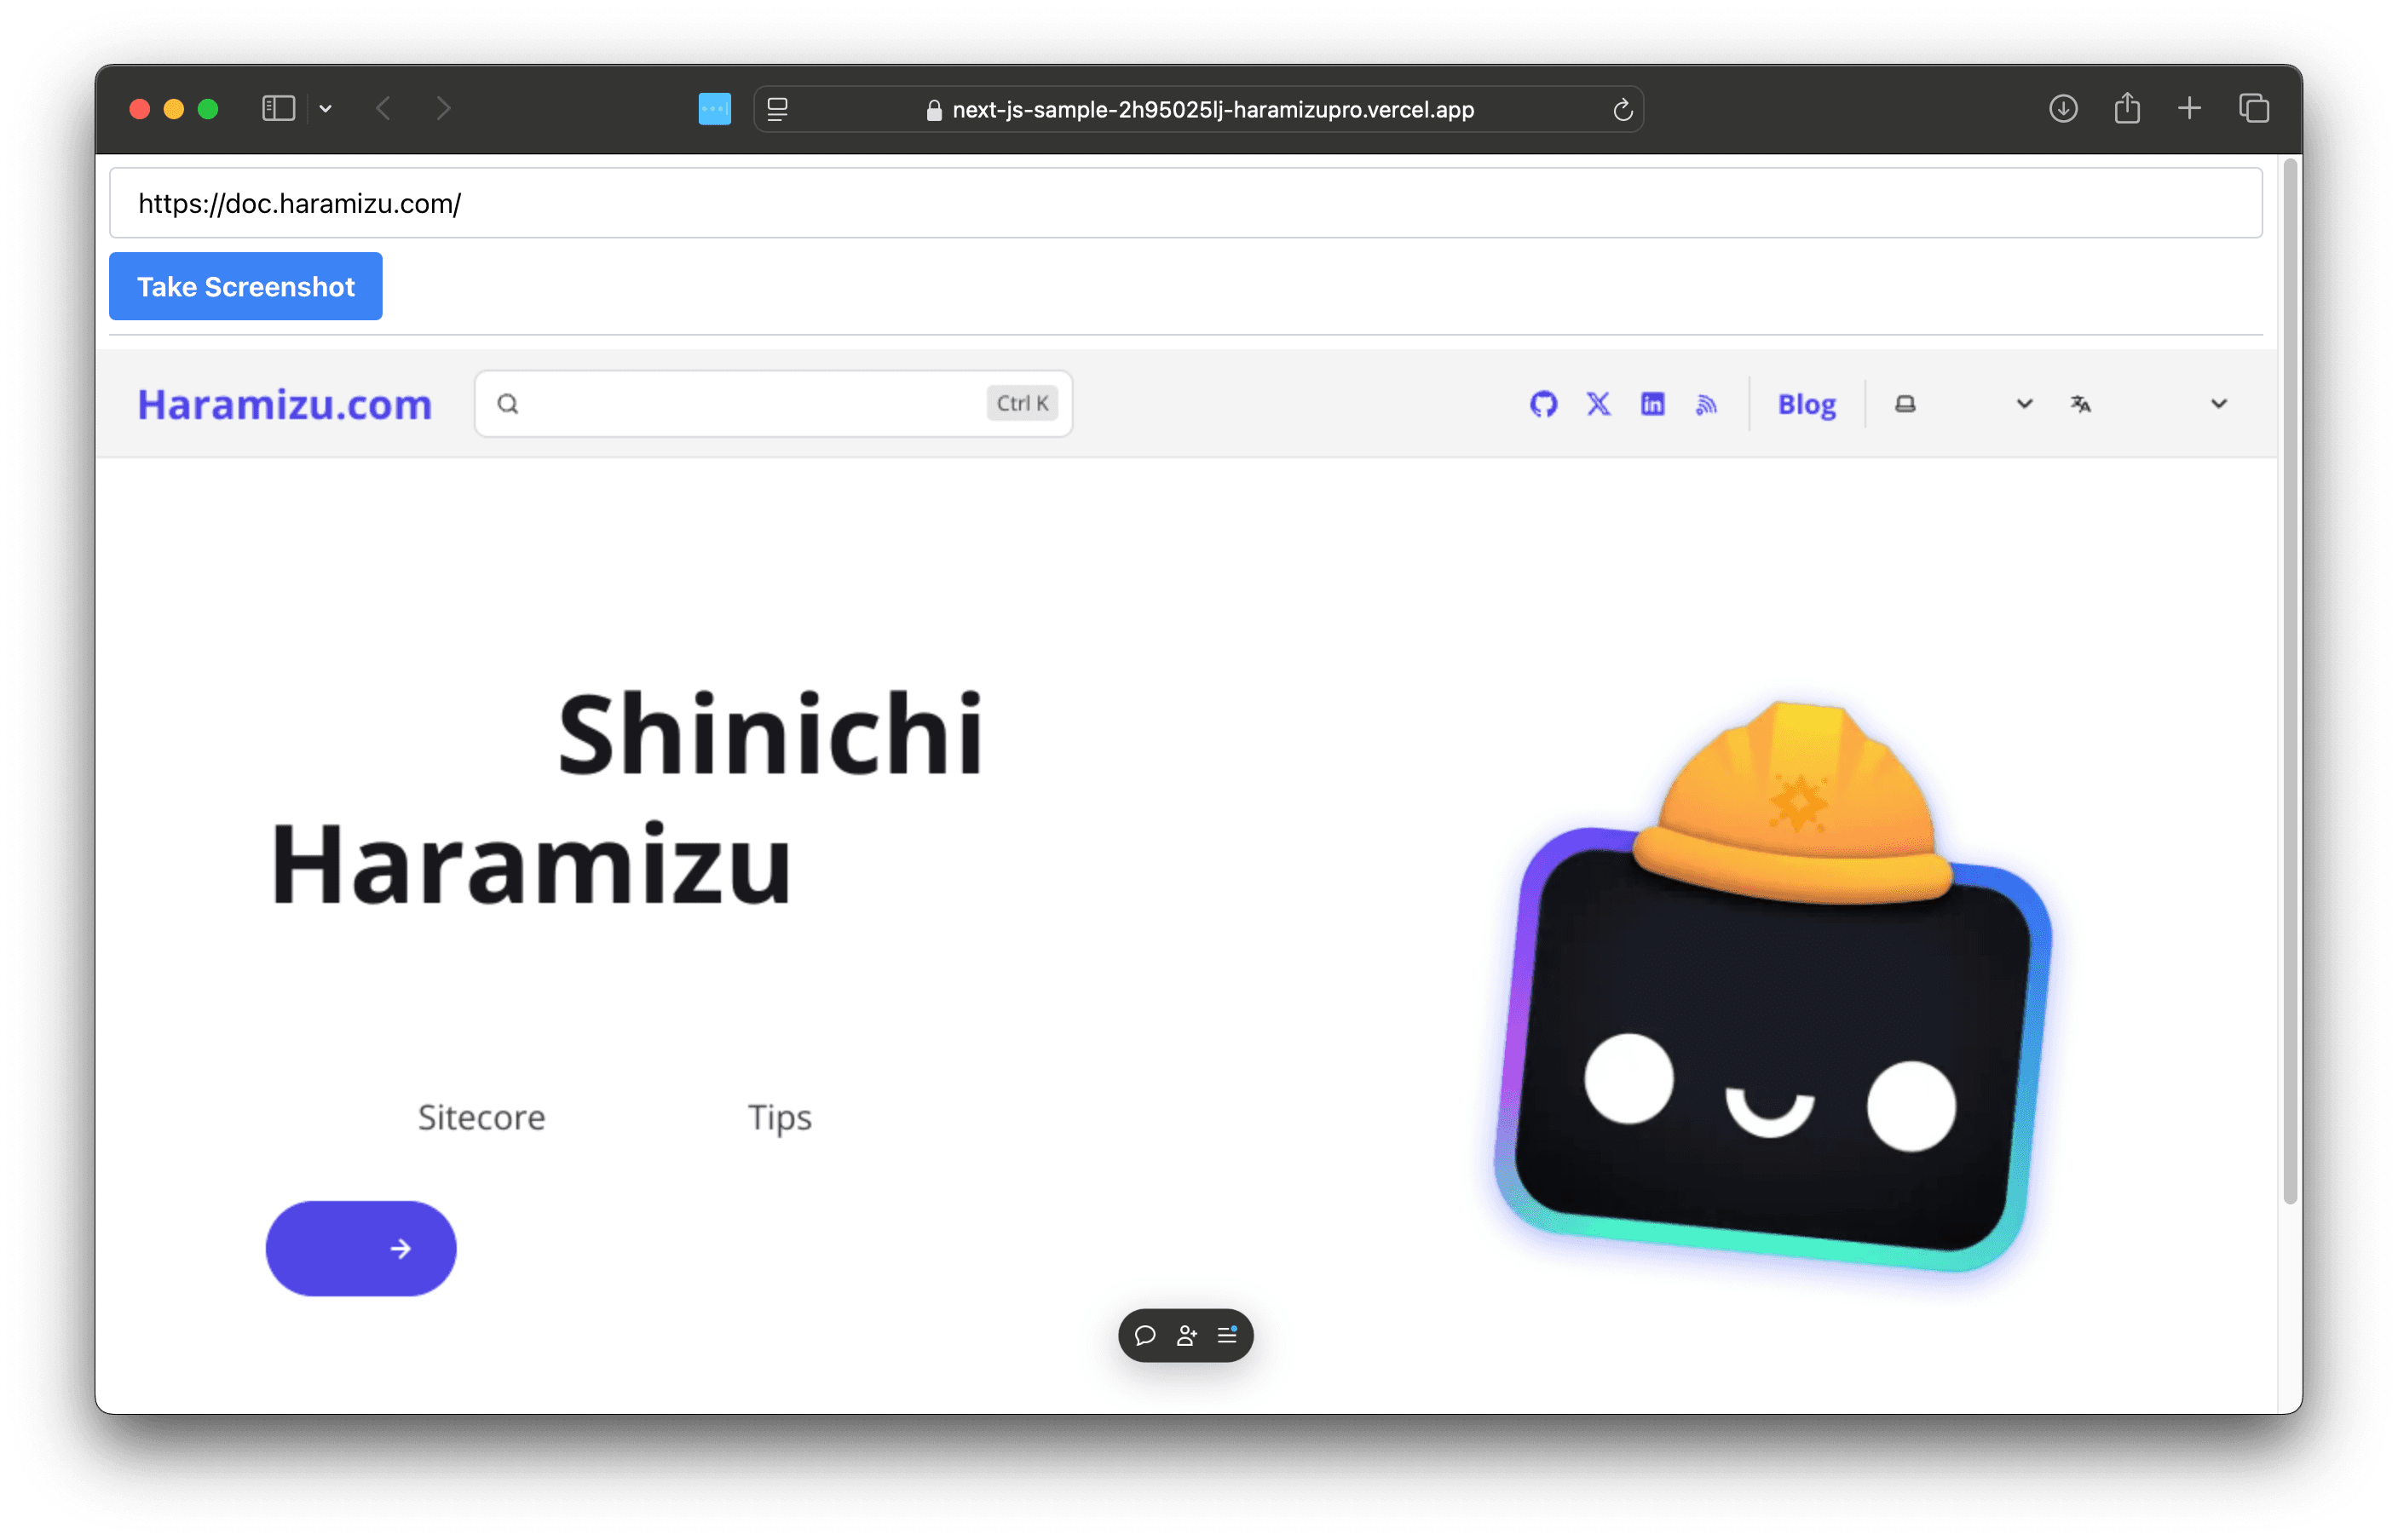Click Safari downloads icon
This screenshot has width=2398, height=1540.
2063,108
